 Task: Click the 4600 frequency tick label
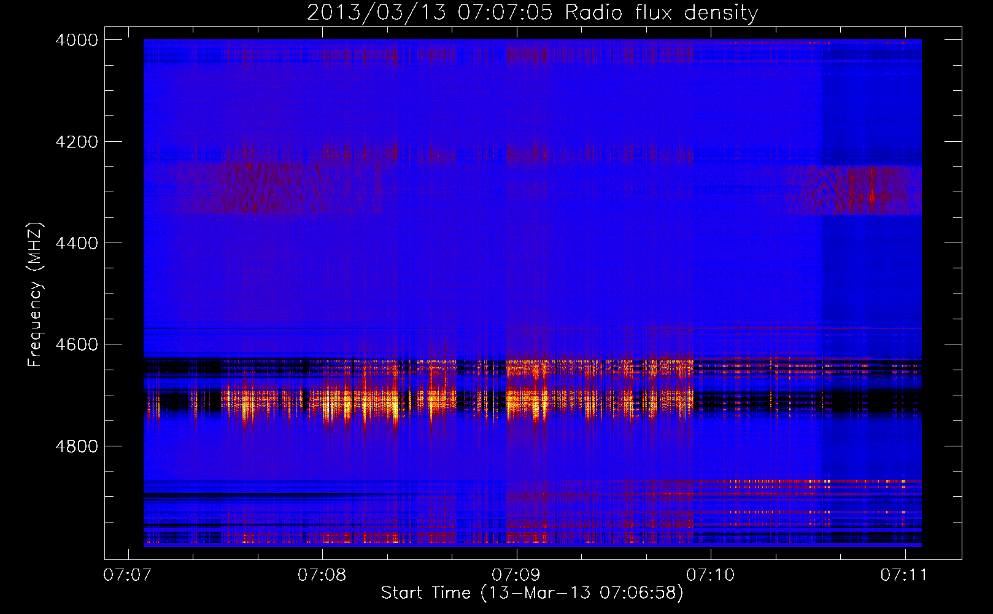click(77, 344)
